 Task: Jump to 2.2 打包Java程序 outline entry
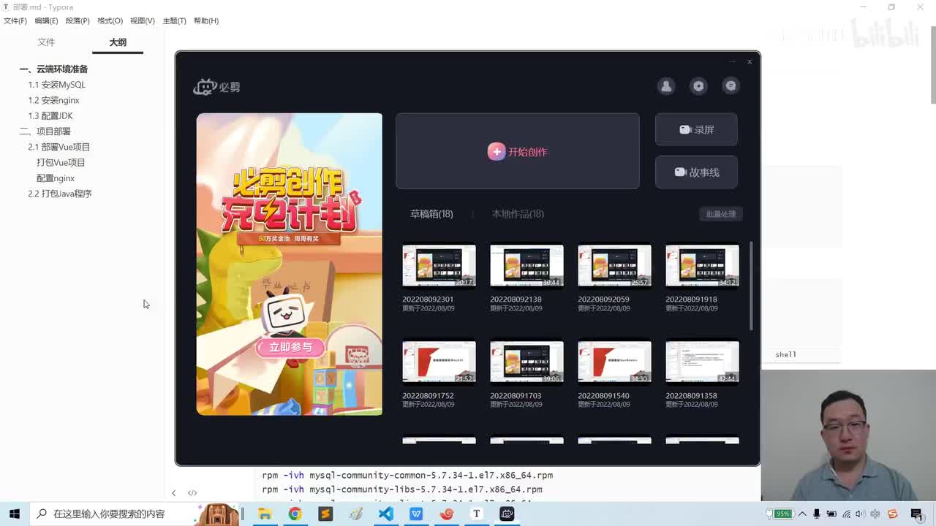(60, 194)
